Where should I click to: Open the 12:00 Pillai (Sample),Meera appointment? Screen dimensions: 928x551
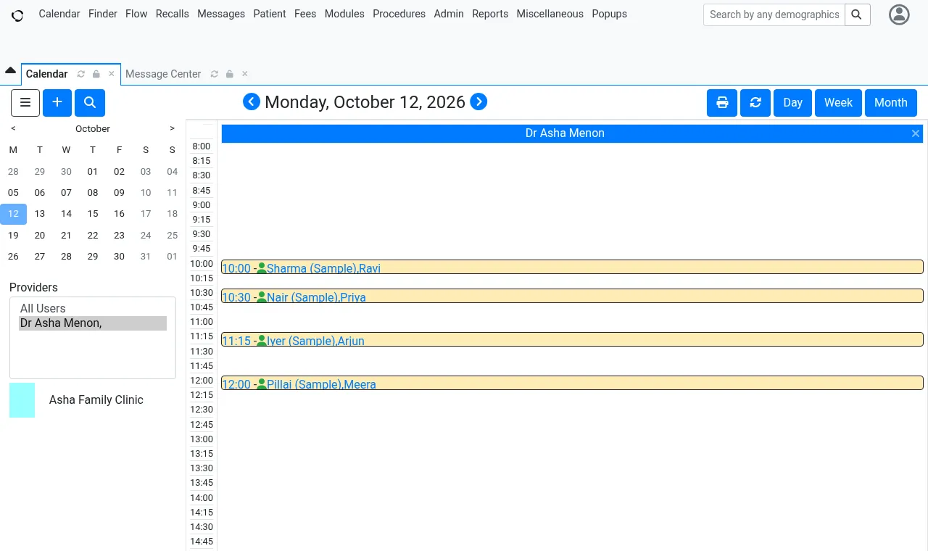click(x=572, y=384)
